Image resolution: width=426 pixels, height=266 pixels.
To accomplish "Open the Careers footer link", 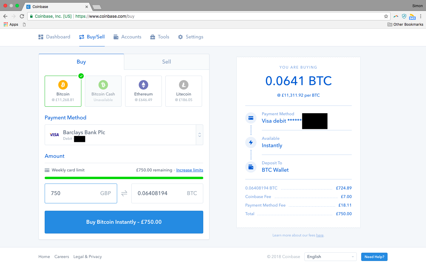I will tap(62, 257).
